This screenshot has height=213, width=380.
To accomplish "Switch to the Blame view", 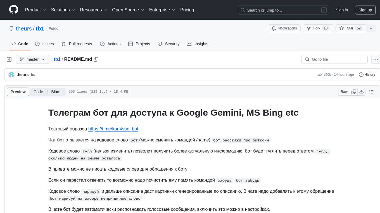I will tap(57, 92).
